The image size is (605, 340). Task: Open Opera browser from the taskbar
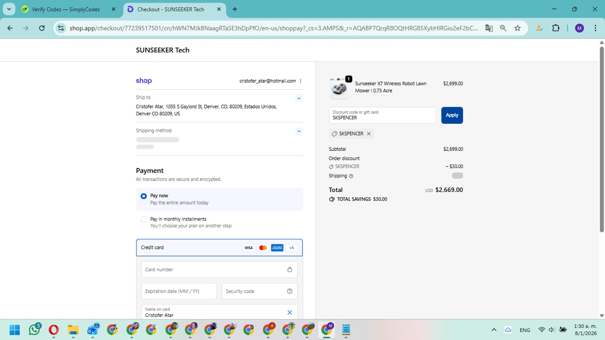(x=54, y=330)
